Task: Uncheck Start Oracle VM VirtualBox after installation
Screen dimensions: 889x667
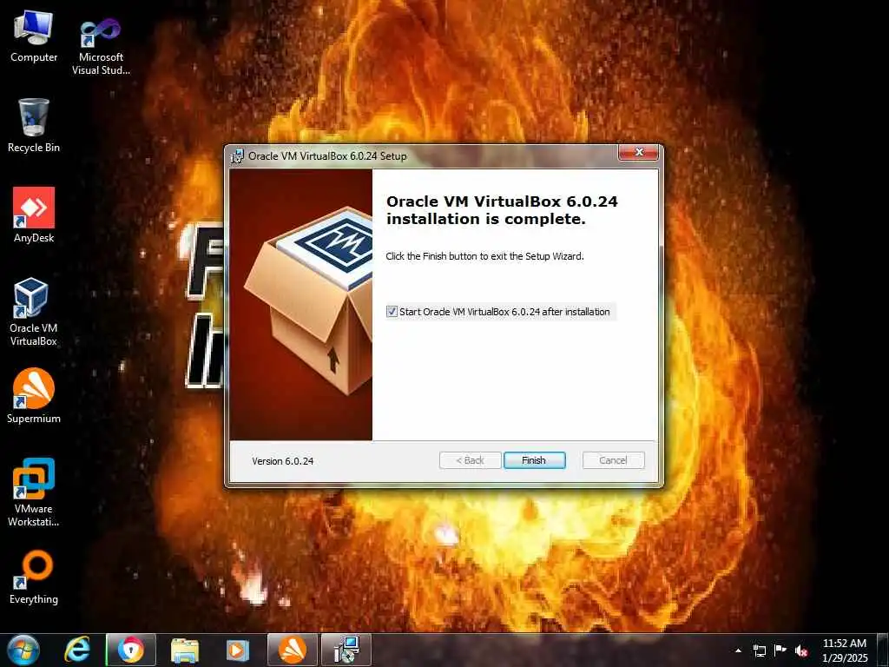Action: pyautogui.click(x=392, y=312)
